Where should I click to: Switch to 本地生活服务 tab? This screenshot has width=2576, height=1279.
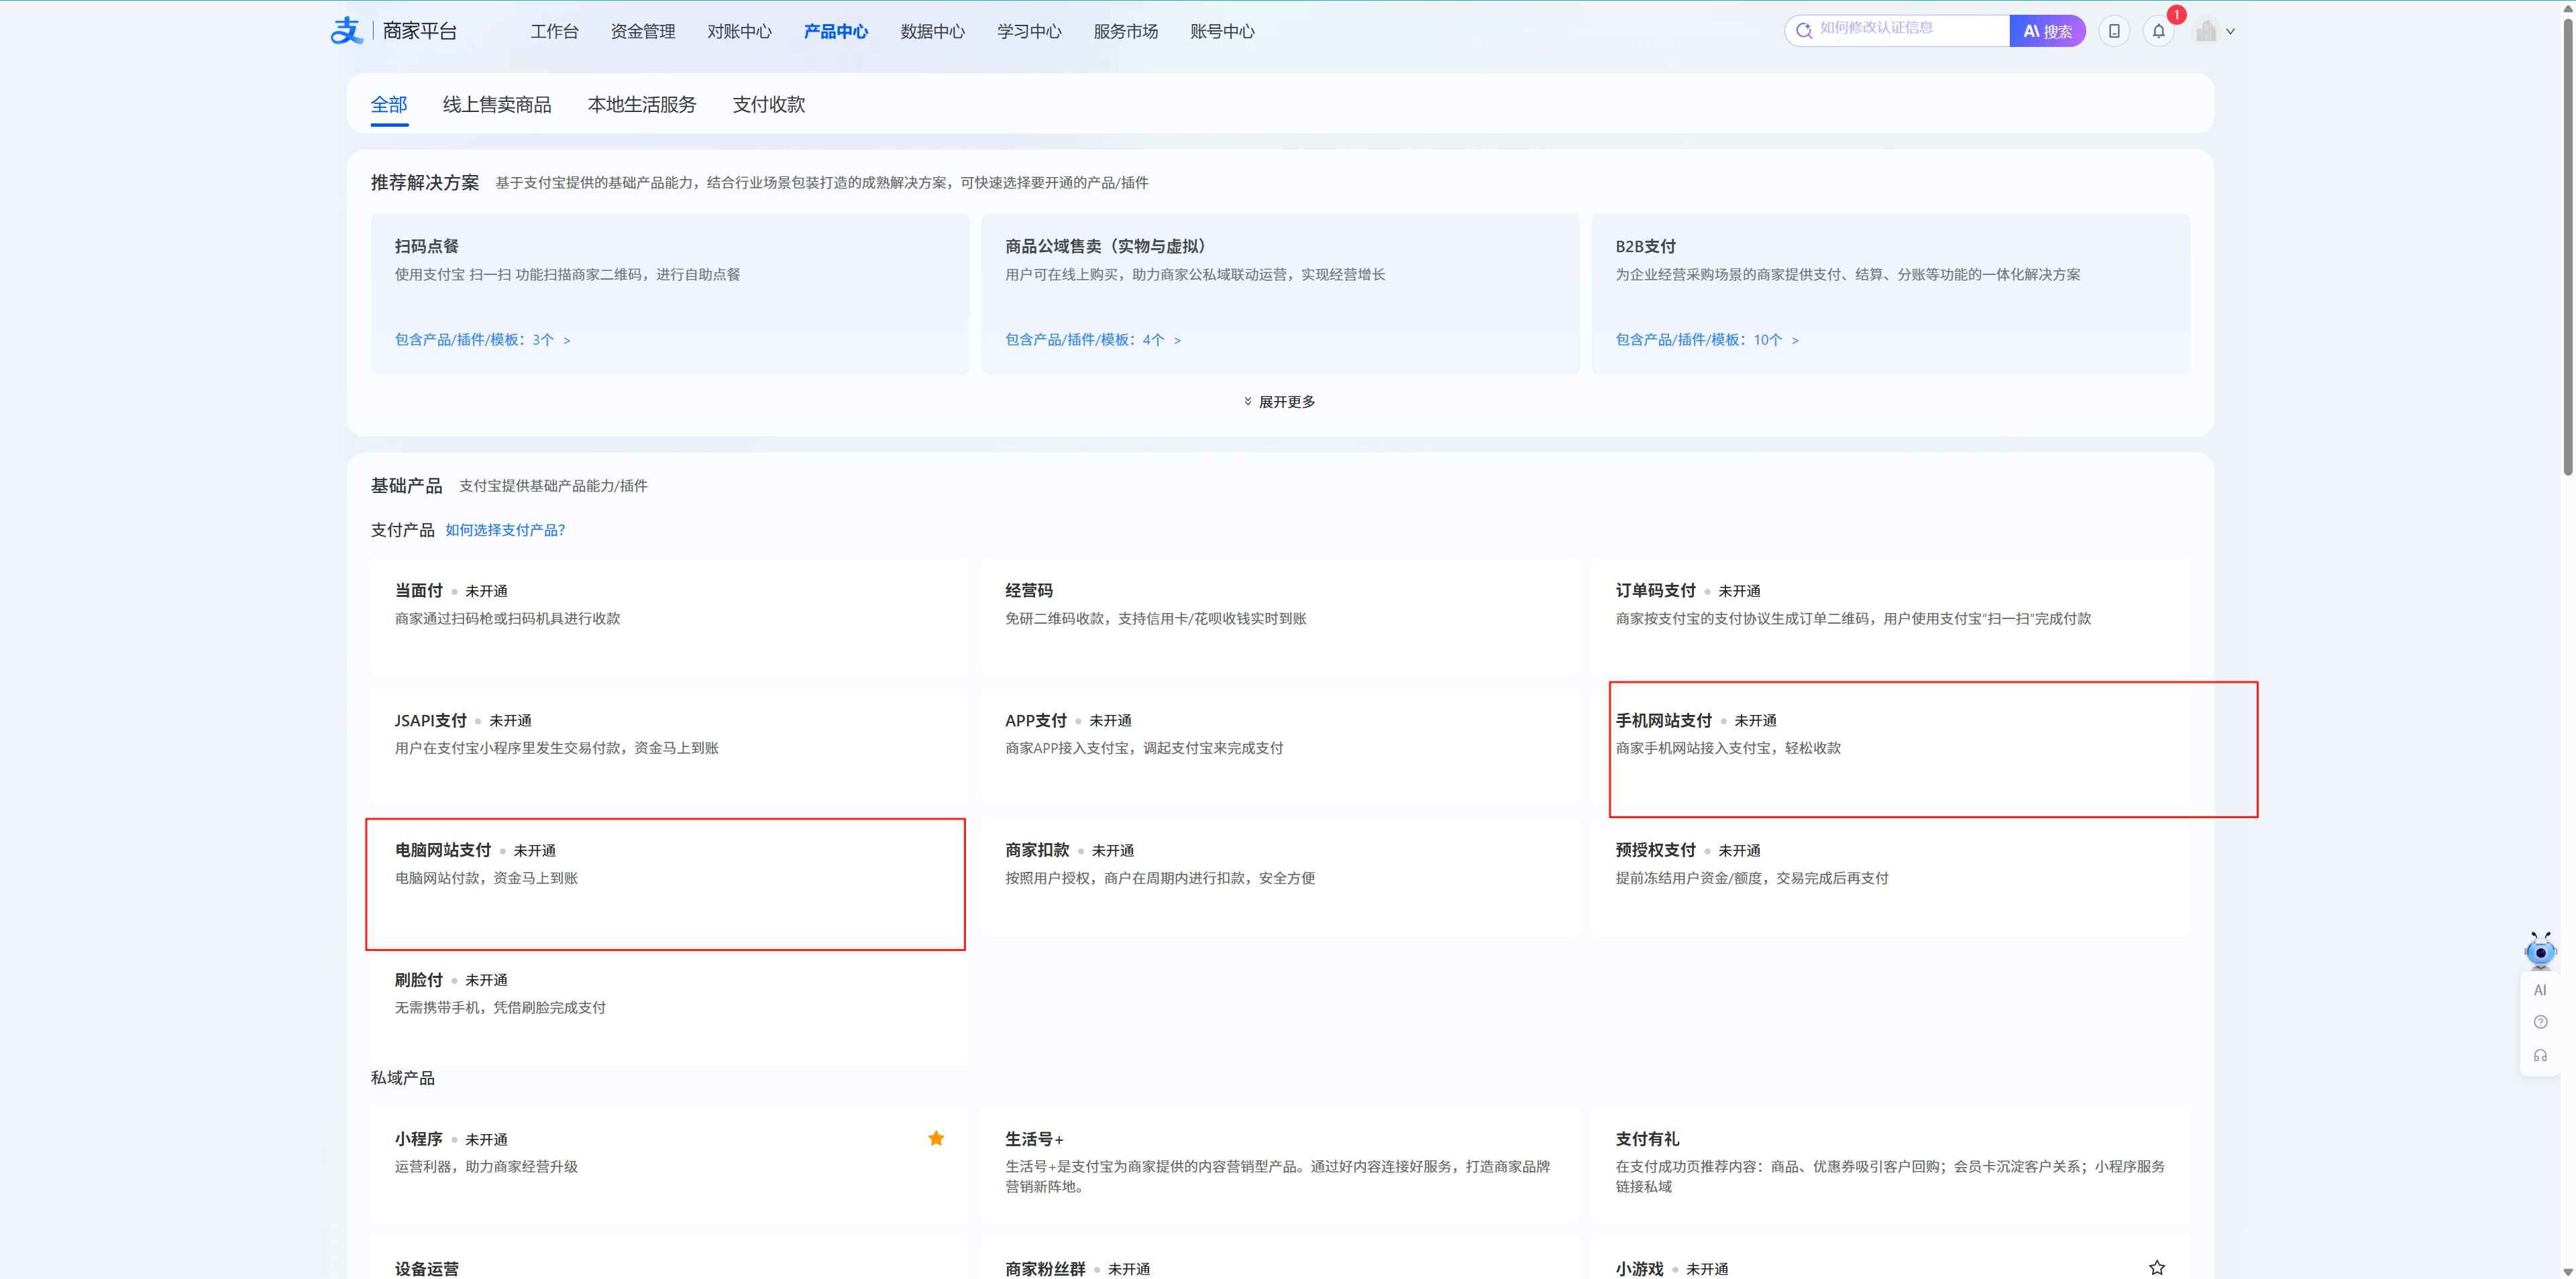click(x=642, y=104)
